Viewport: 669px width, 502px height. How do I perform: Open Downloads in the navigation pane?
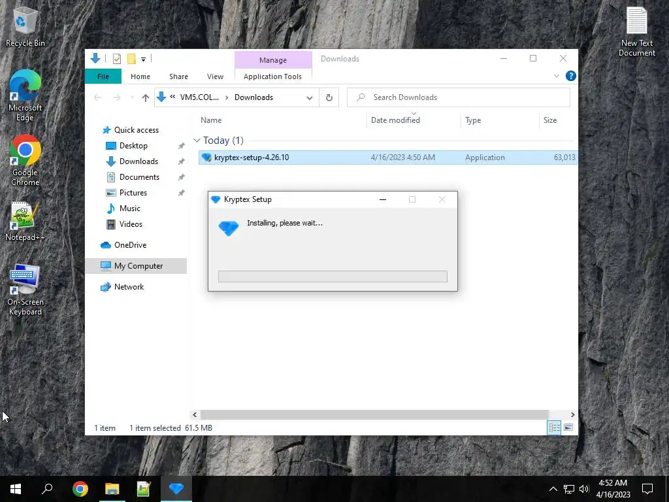[139, 161]
